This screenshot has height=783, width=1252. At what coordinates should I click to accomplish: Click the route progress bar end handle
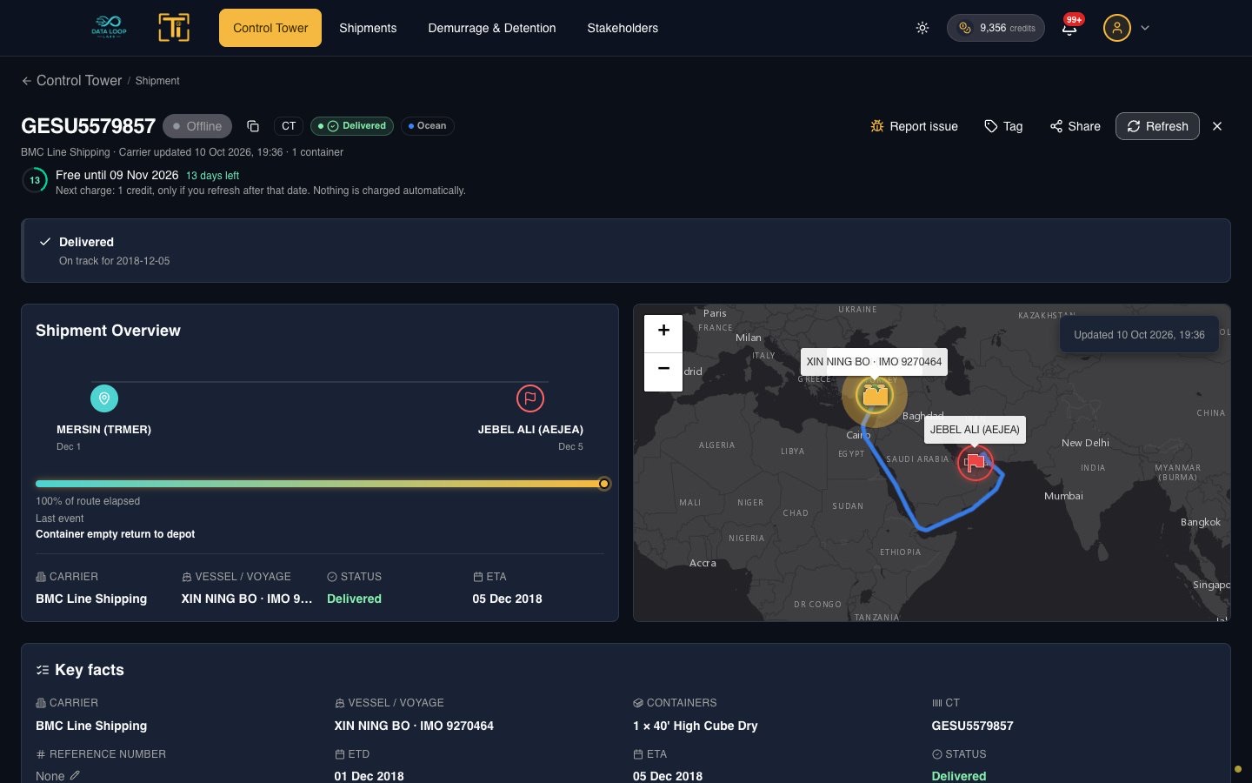604,484
